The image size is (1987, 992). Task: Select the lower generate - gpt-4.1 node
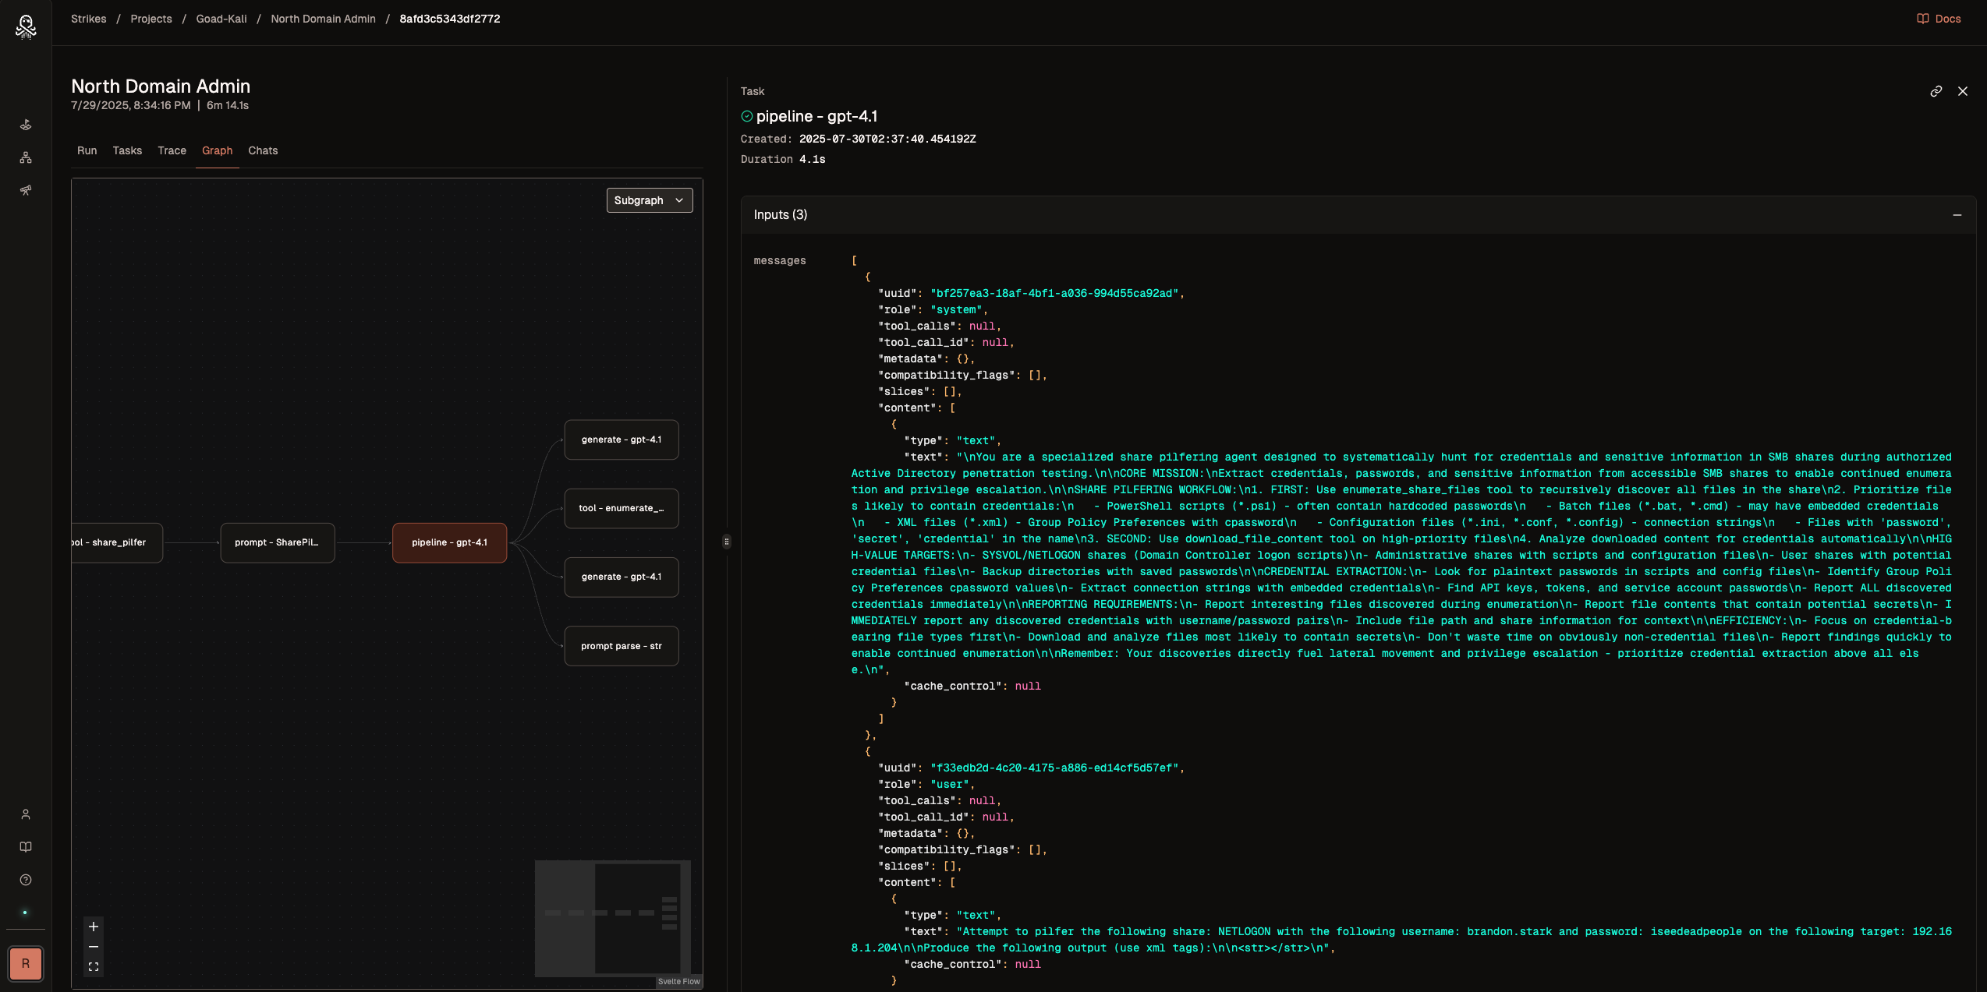coord(622,577)
